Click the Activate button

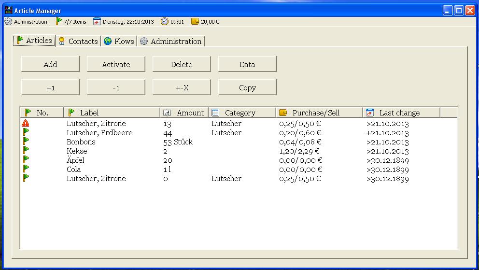116,64
